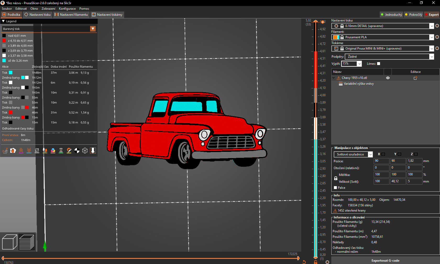
Task: Switch to Nastavení tisku tab
Action: pyautogui.click(x=37, y=15)
